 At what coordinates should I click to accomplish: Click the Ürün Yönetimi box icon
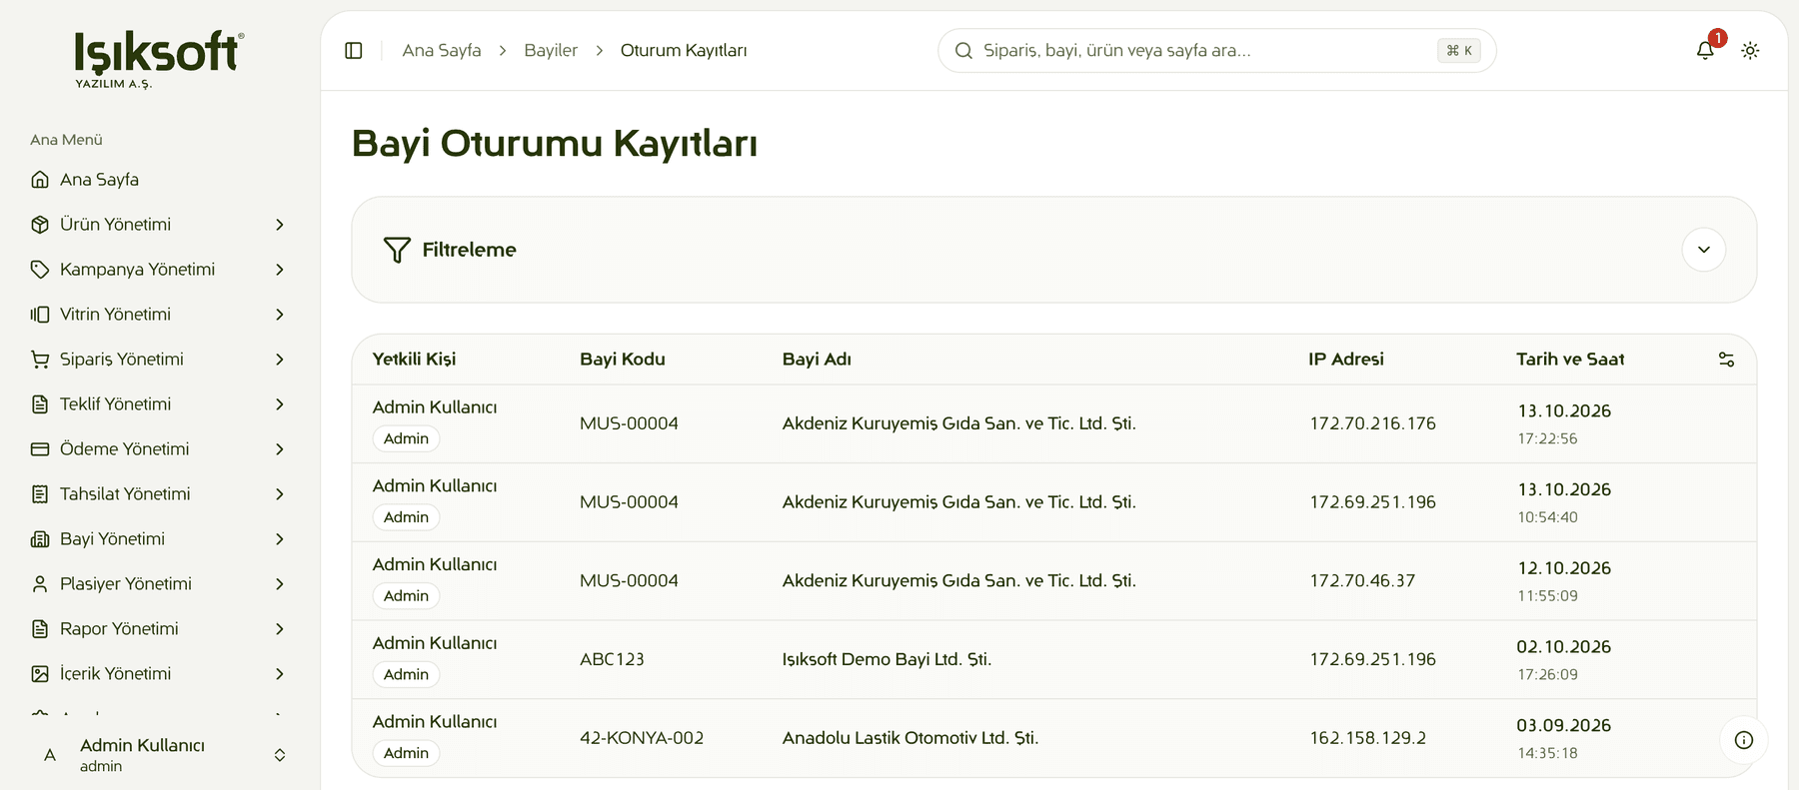[40, 225]
